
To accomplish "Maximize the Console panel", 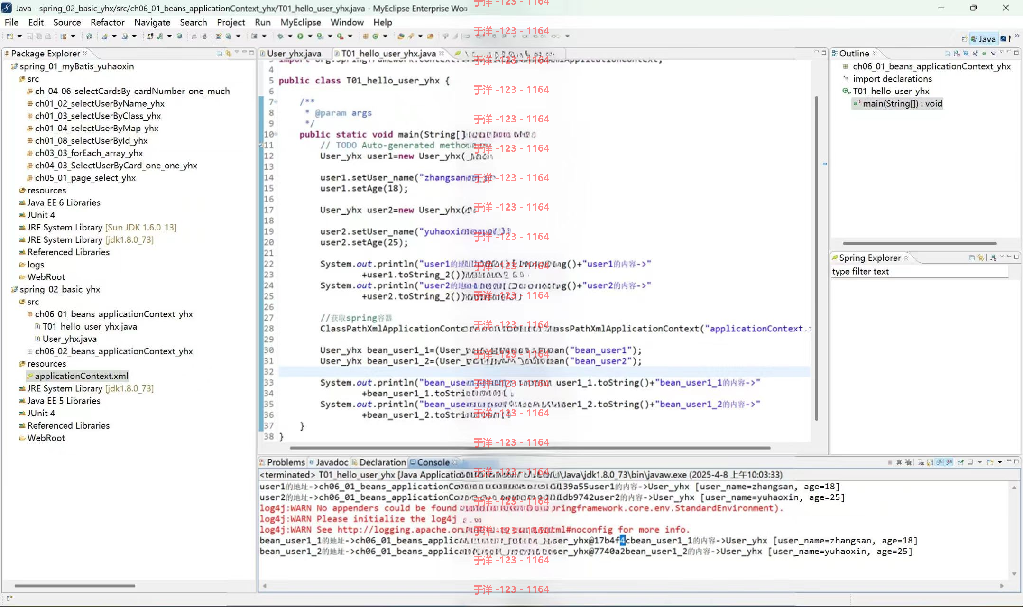I will tap(1016, 461).
